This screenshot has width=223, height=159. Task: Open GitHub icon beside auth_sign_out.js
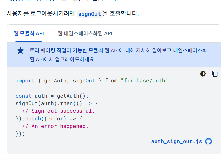coord(208,141)
